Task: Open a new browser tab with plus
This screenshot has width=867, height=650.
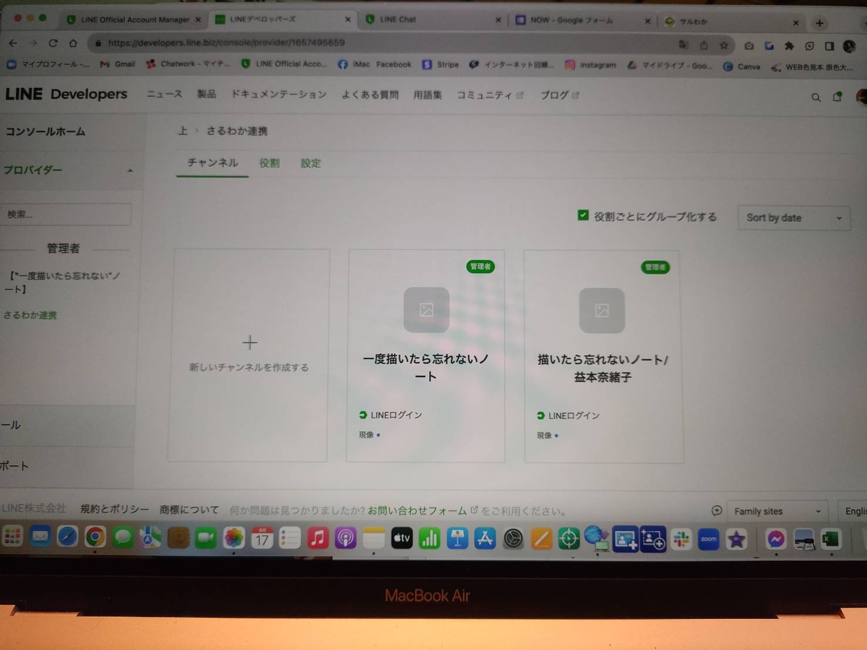Action: [x=819, y=23]
